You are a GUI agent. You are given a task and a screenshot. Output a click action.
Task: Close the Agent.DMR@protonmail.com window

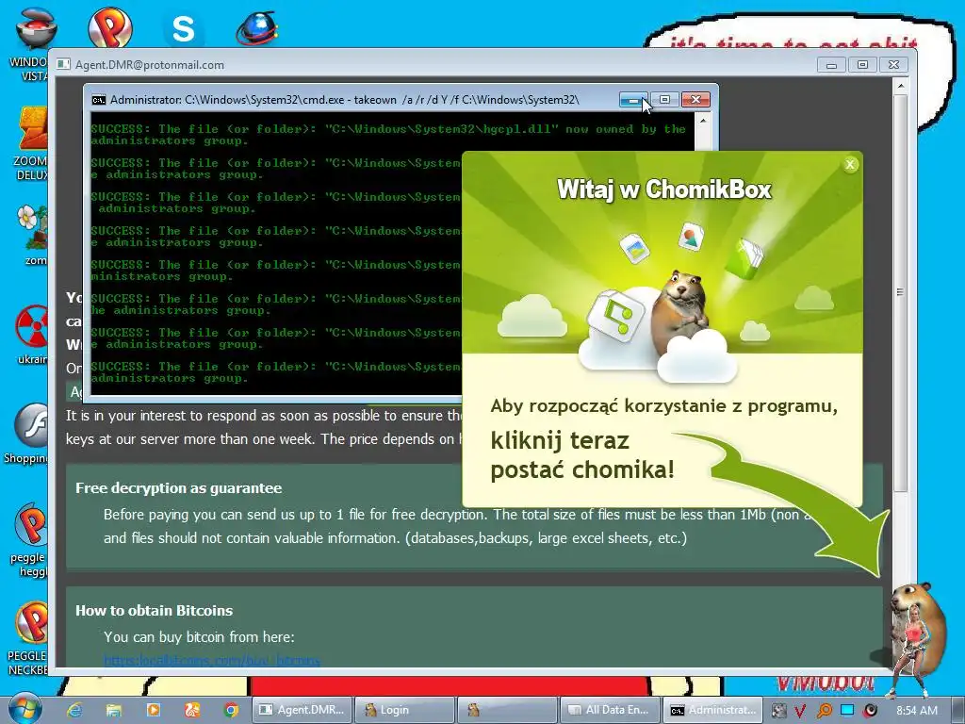(893, 65)
